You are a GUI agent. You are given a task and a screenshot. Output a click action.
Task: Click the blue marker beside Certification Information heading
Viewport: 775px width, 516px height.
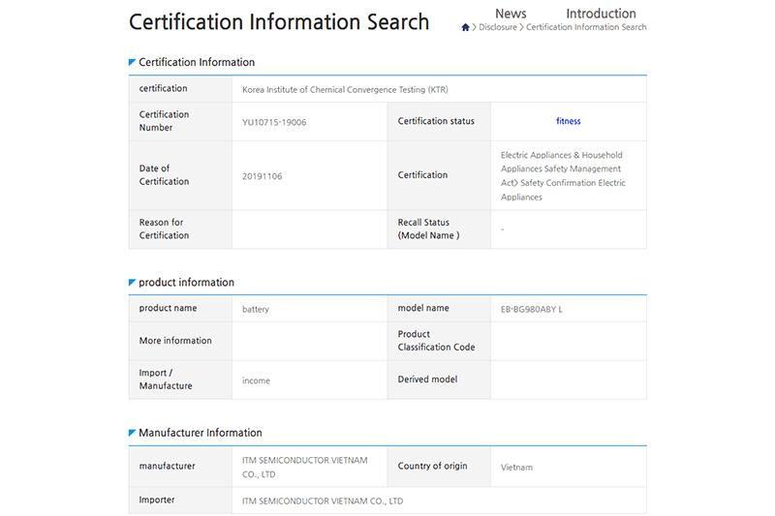point(132,62)
